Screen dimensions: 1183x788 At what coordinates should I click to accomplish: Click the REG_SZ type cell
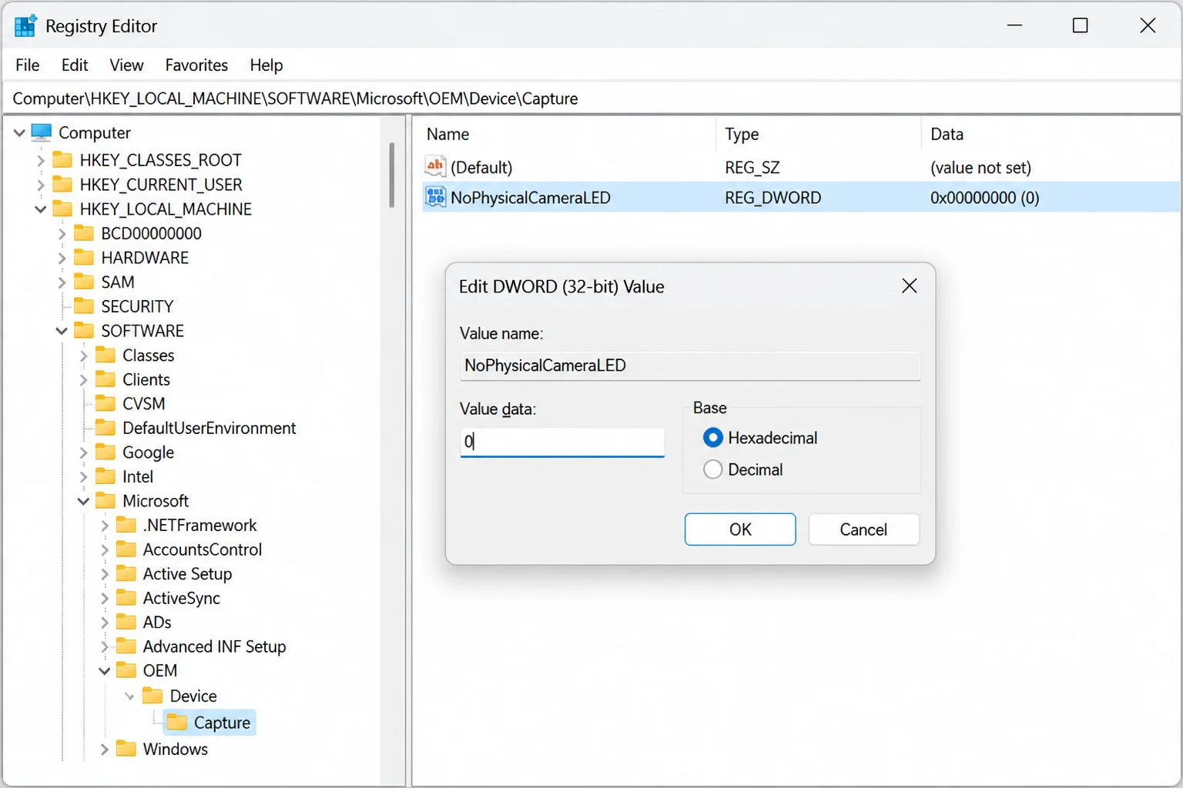(x=752, y=167)
